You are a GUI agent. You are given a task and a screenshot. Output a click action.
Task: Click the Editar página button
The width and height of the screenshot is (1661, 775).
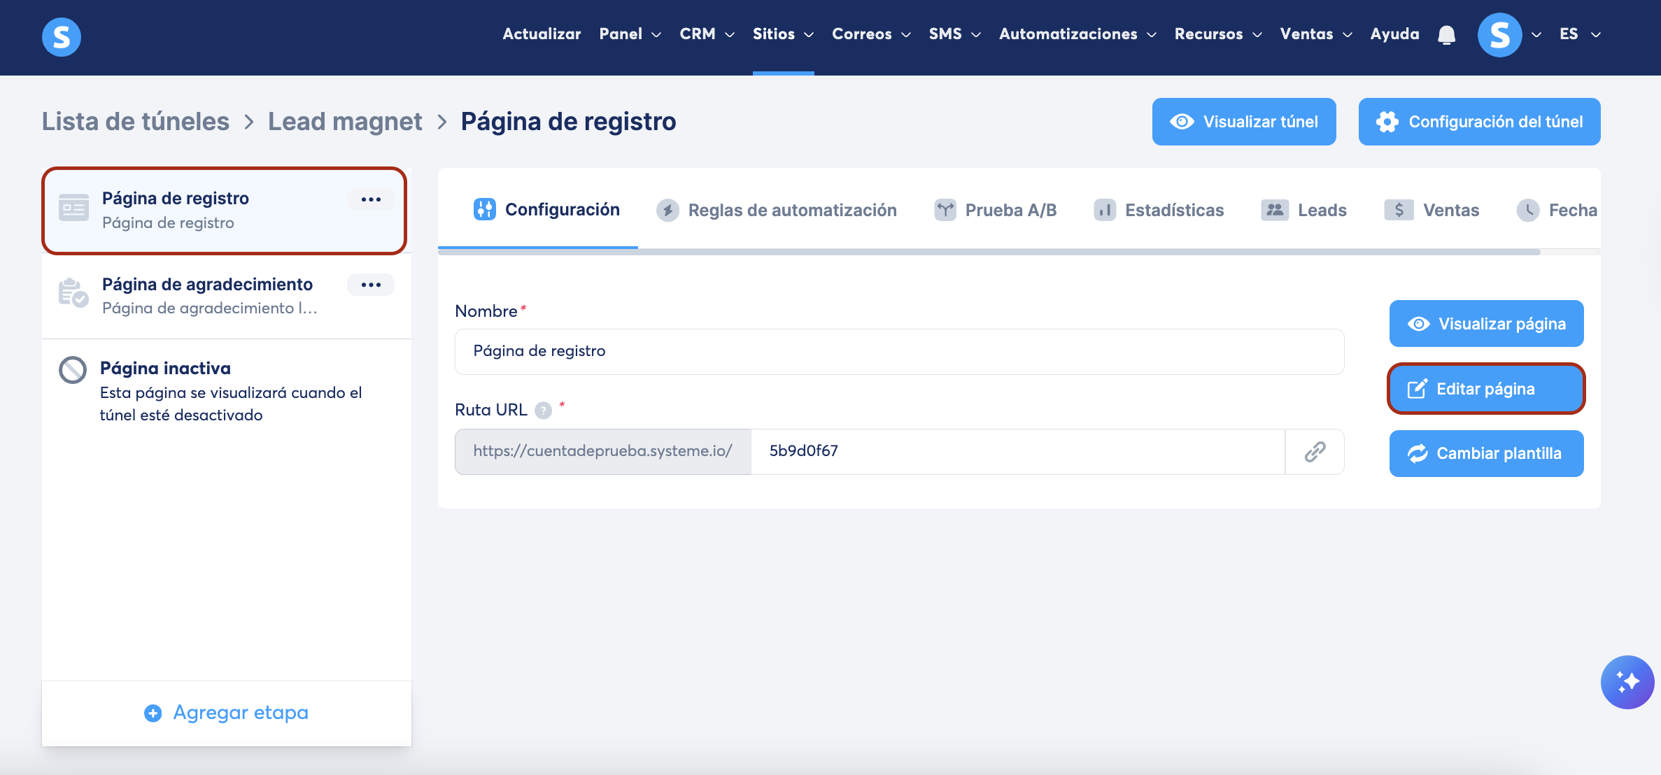tap(1485, 389)
